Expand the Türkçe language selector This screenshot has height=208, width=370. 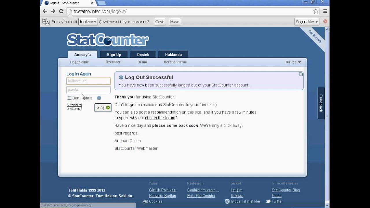293,62
